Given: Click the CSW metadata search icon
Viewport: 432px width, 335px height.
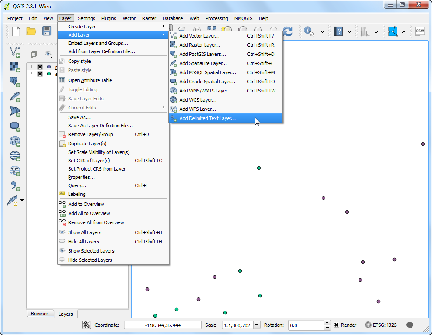Looking at the screenshot, I should coord(420,31).
